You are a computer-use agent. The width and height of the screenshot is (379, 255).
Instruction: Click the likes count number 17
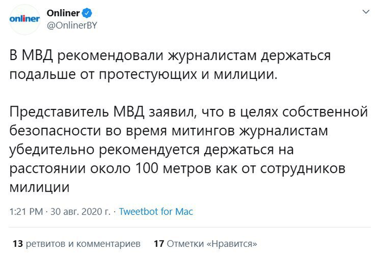click(159, 243)
